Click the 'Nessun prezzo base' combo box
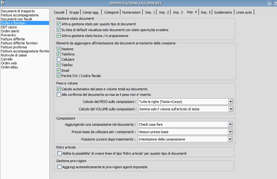Viewport: 277px width, 179px height. (185, 132)
